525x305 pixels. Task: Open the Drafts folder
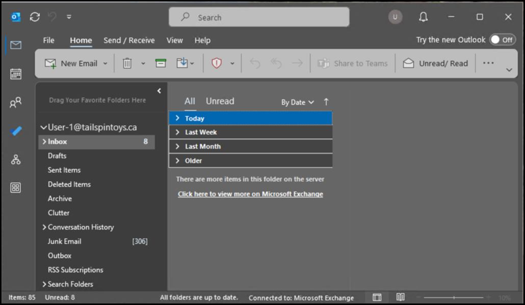coord(57,156)
